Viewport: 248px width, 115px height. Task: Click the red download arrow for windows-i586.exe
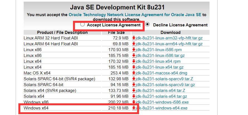tap(134, 102)
